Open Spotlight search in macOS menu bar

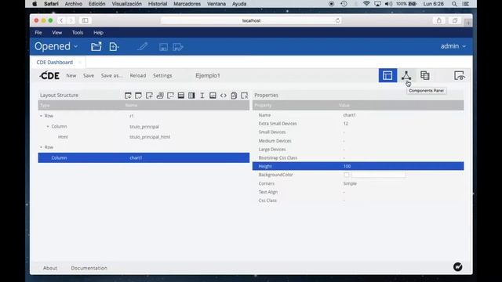pyautogui.click(x=454, y=4)
